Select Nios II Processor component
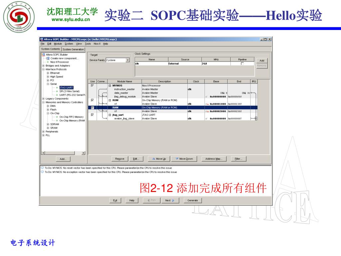 [59, 62]
